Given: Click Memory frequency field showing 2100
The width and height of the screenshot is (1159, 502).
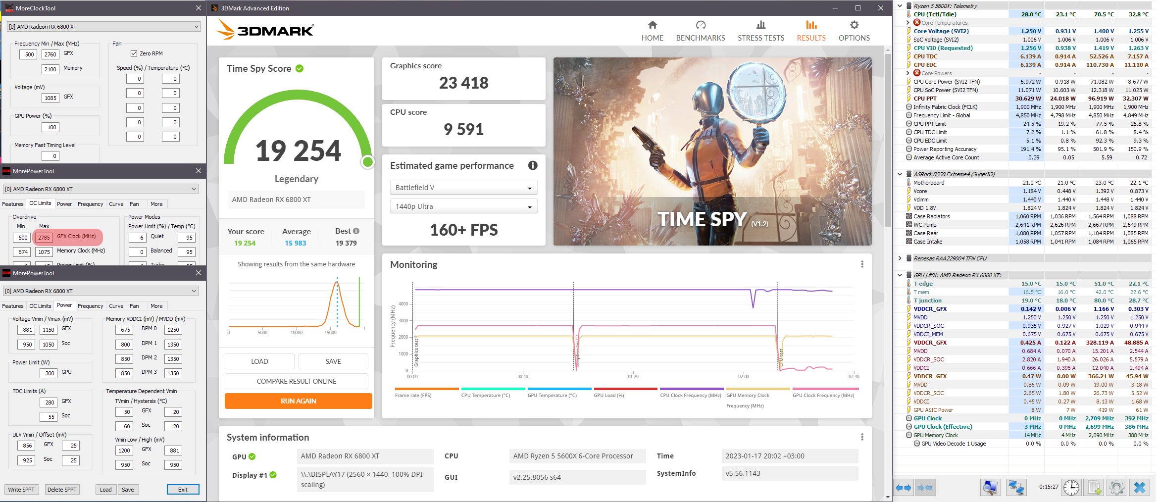Looking at the screenshot, I should pyautogui.click(x=50, y=69).
